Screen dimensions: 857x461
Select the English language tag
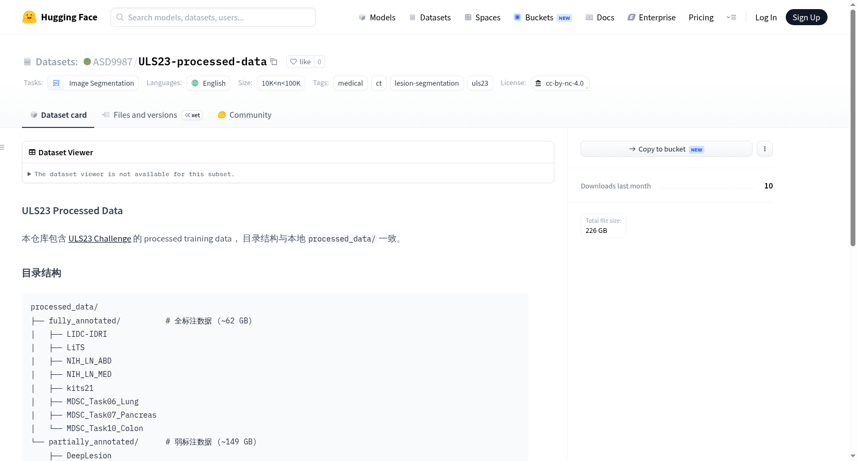pyautogui.click(x=208, y=83)
